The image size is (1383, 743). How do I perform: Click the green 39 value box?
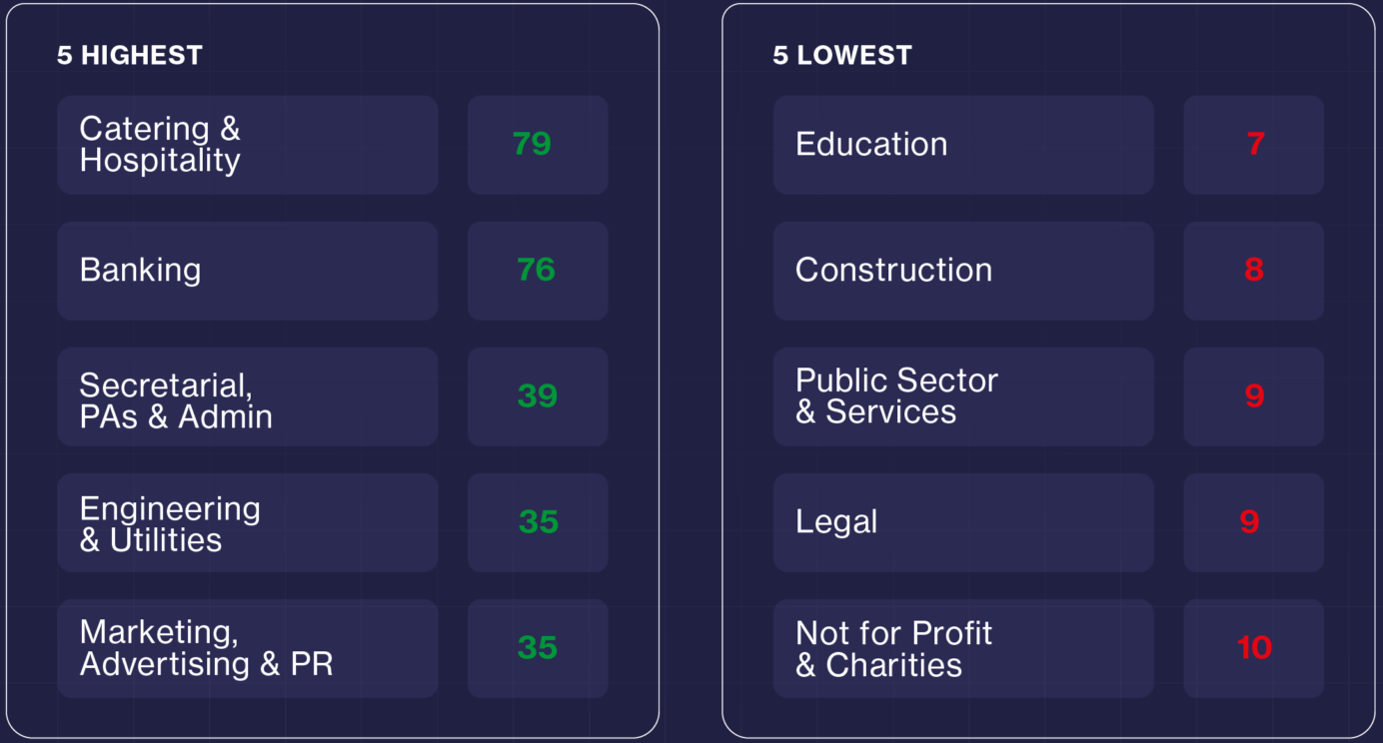click(x=537, y=396)
